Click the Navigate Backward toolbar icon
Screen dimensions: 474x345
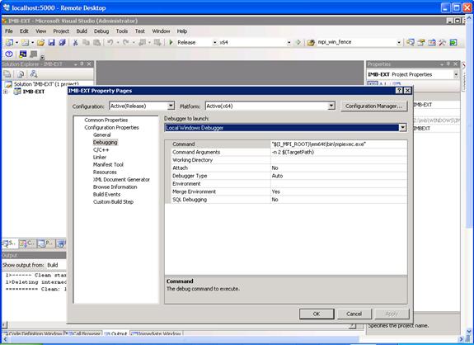point(142,43)
